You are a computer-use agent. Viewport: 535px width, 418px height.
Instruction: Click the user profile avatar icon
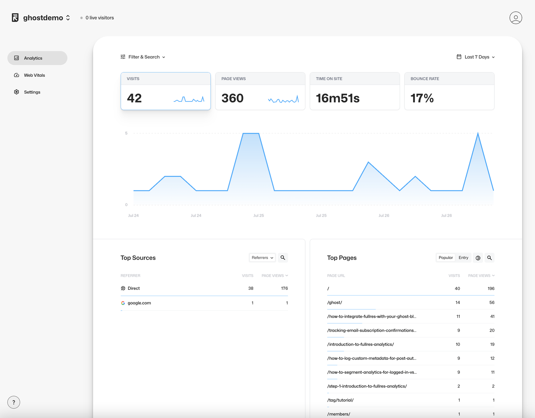515,18
